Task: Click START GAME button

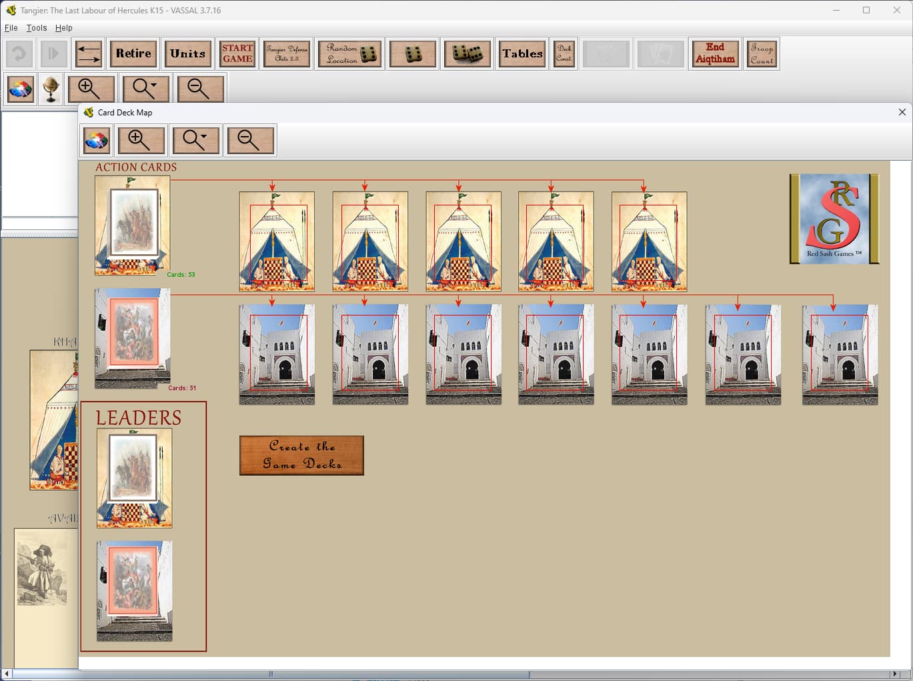Action: tap(237, 54)
